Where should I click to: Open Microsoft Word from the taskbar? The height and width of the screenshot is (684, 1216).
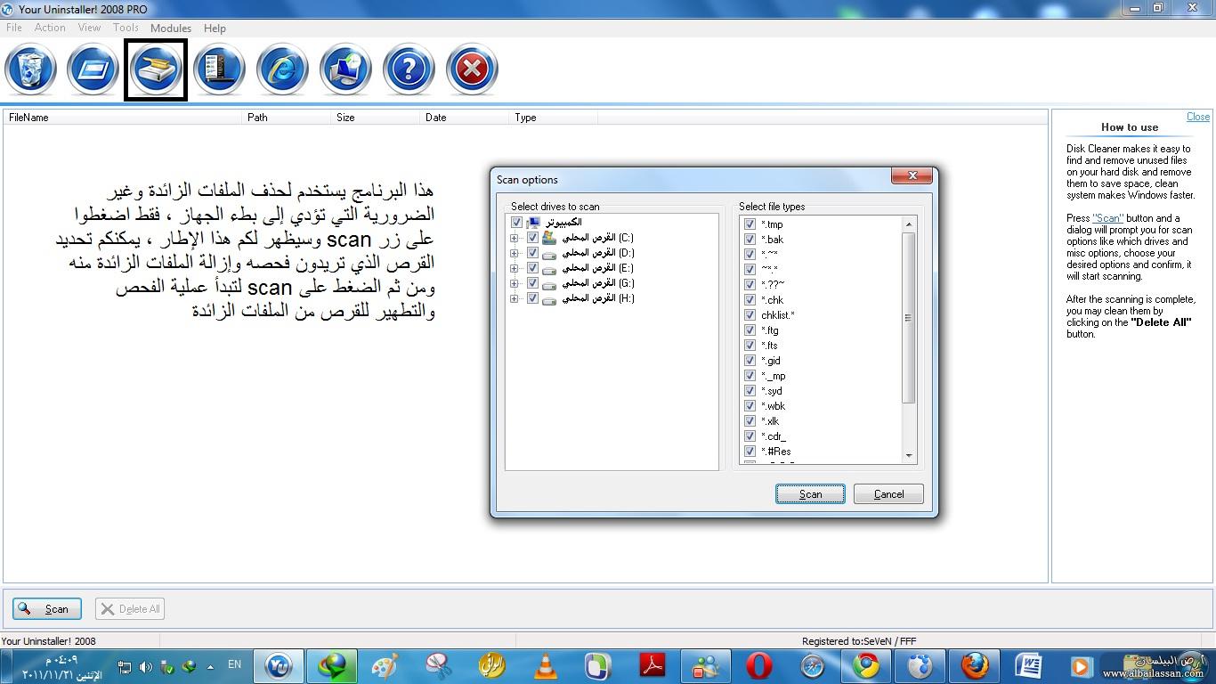[x=1028, y=666]
